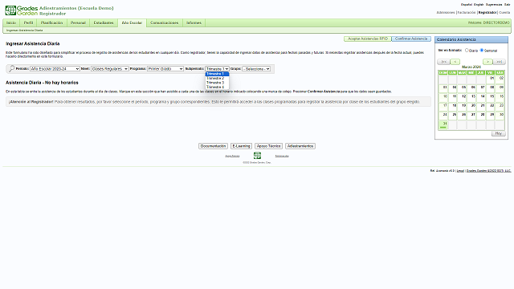
Task: Select the Diario view radio button
Action: point(467,50)
